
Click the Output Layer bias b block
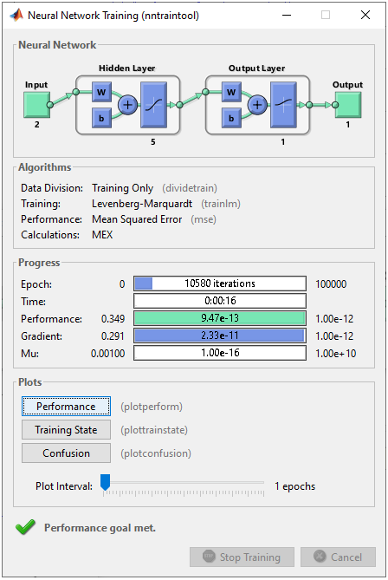click(x=231, y=118)
